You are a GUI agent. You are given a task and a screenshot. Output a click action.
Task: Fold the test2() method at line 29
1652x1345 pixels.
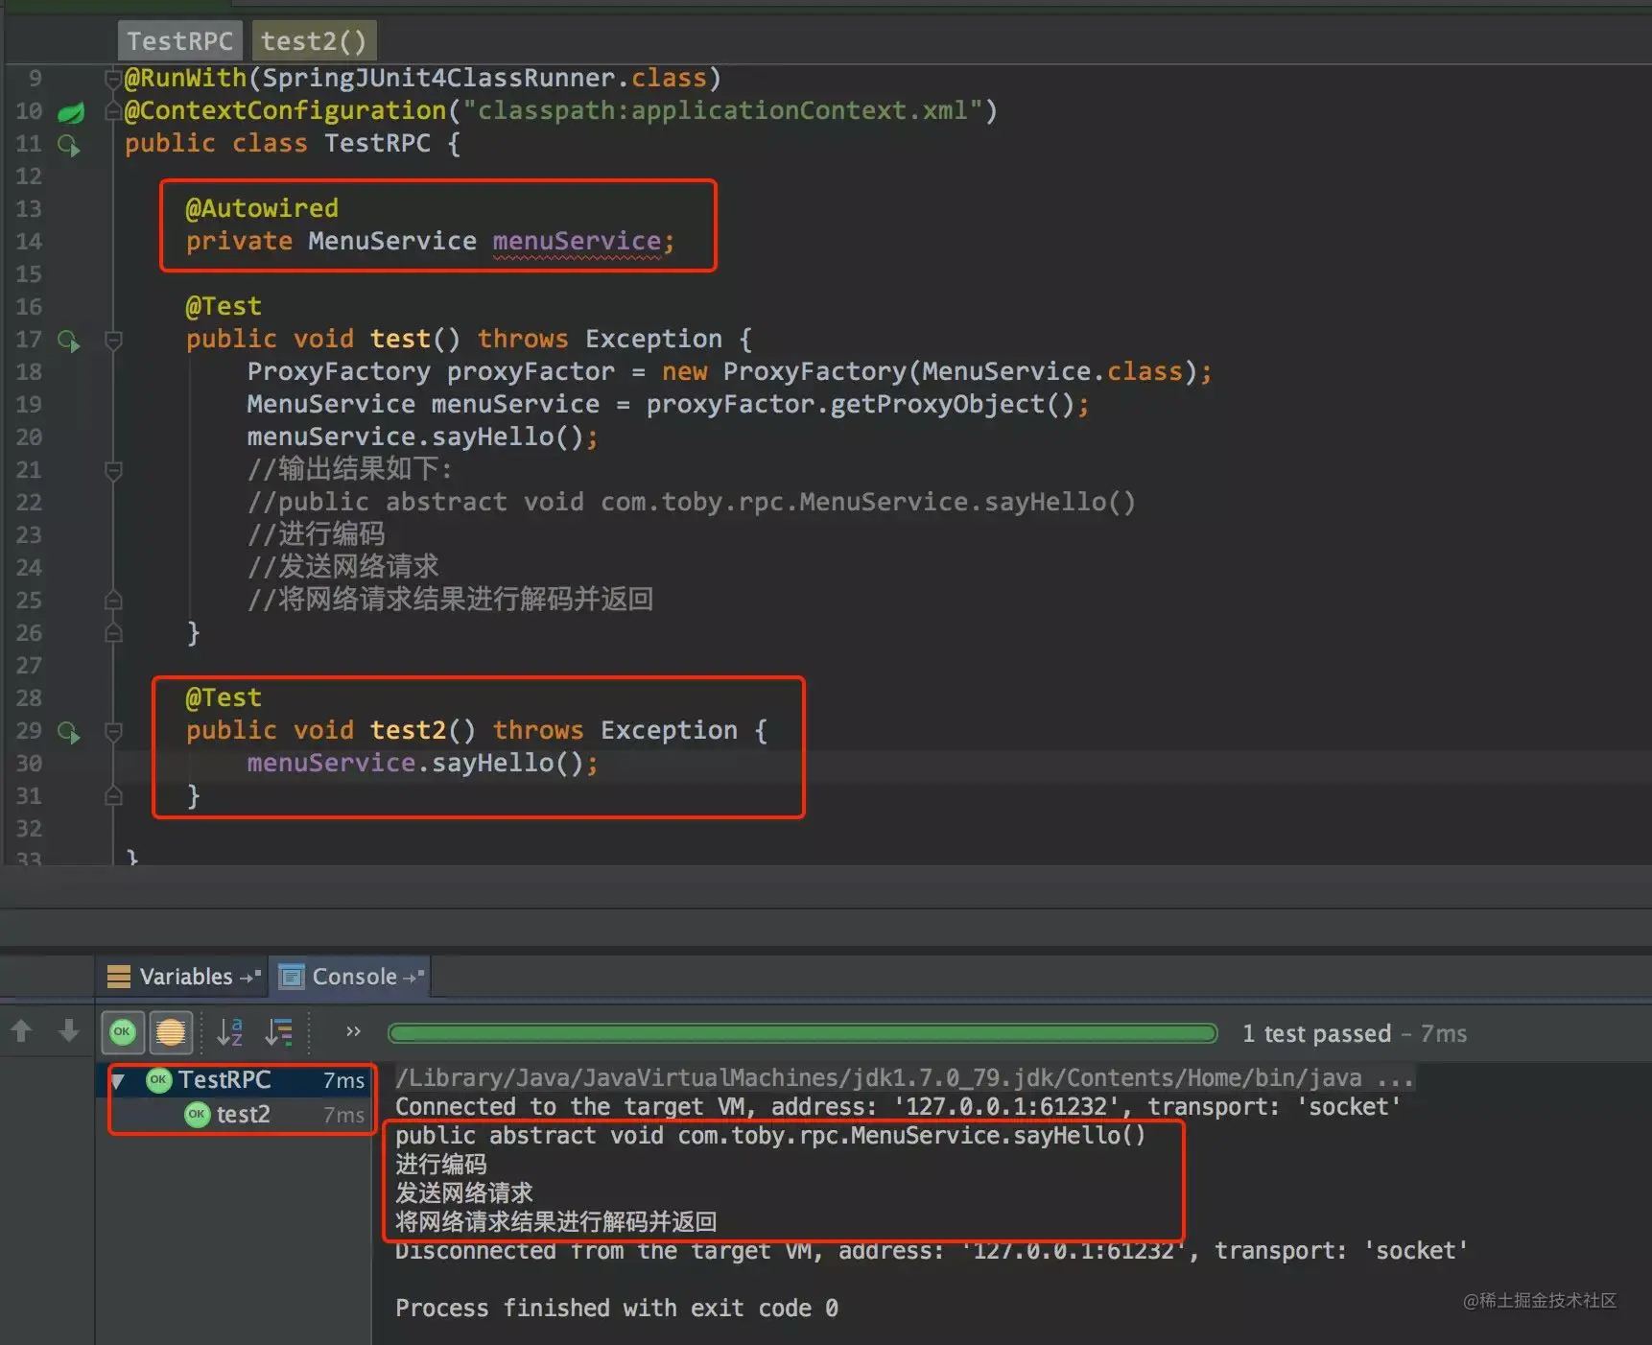[113, 731]
